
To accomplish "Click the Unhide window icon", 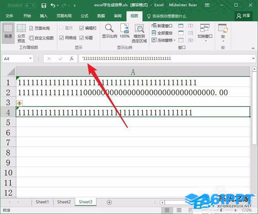I will tap(181, 40).
